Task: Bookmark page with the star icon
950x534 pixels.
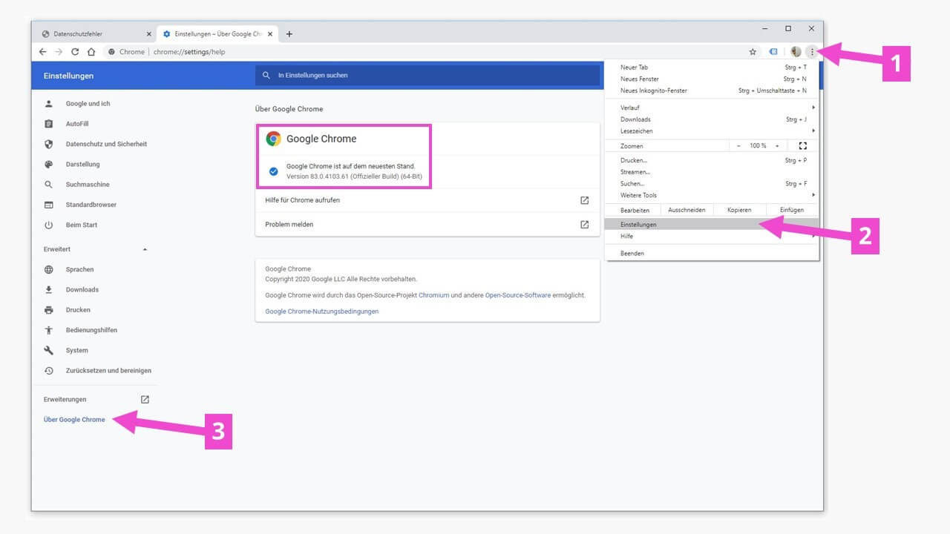Action: (x=753, y=52)
